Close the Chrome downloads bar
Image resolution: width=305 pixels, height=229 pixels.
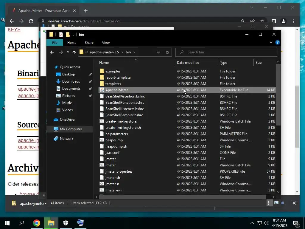point(294,203)
